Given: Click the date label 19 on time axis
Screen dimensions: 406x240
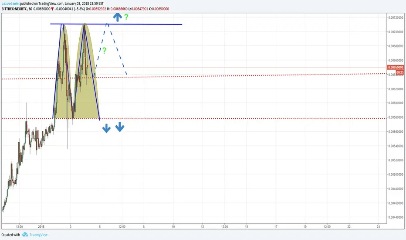Looking at the screenshot, I should pos(305,226).
